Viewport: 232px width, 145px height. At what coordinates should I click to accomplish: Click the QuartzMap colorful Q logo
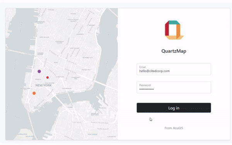click(174, 30)
